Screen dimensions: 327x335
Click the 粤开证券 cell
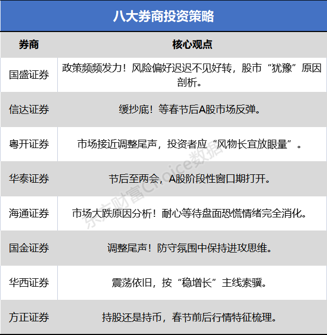pyautogui.click(x=29, y=144)
